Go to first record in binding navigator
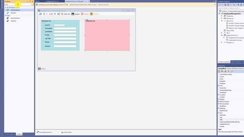 pos(41,14)
